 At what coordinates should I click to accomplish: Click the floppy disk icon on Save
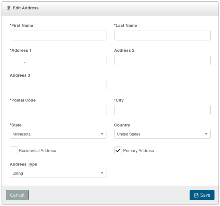pos(196,195)
